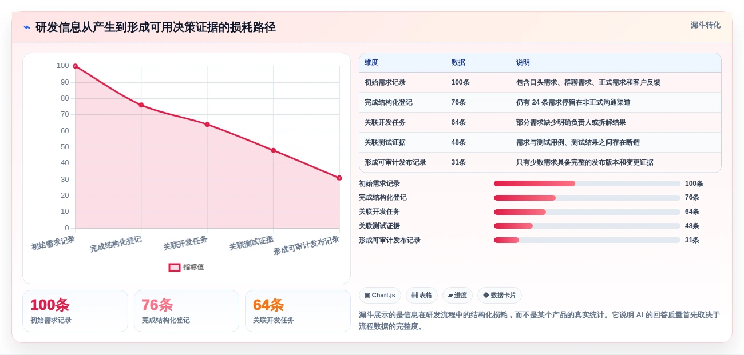Click the 进度 tag chip

[x=457, y=295]
